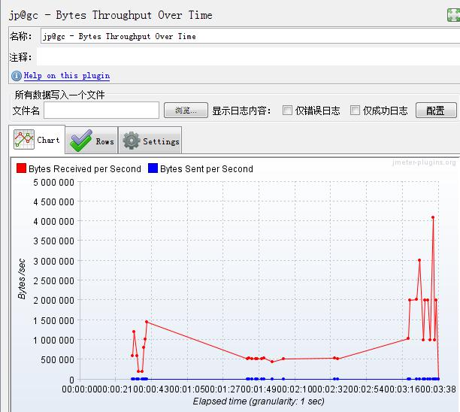Screen dimensions: 460x412
Task: Click the red data point at 3 000 000
Action: click(x=419, y=260)
